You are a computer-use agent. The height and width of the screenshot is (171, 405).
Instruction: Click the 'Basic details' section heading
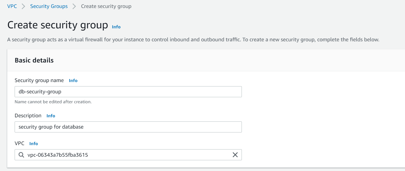tap(34, 60)
